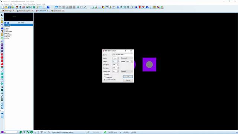238x134 pixels.
Task: Click the Redo arrow in toolbar
Action: (x=60, y=7)
